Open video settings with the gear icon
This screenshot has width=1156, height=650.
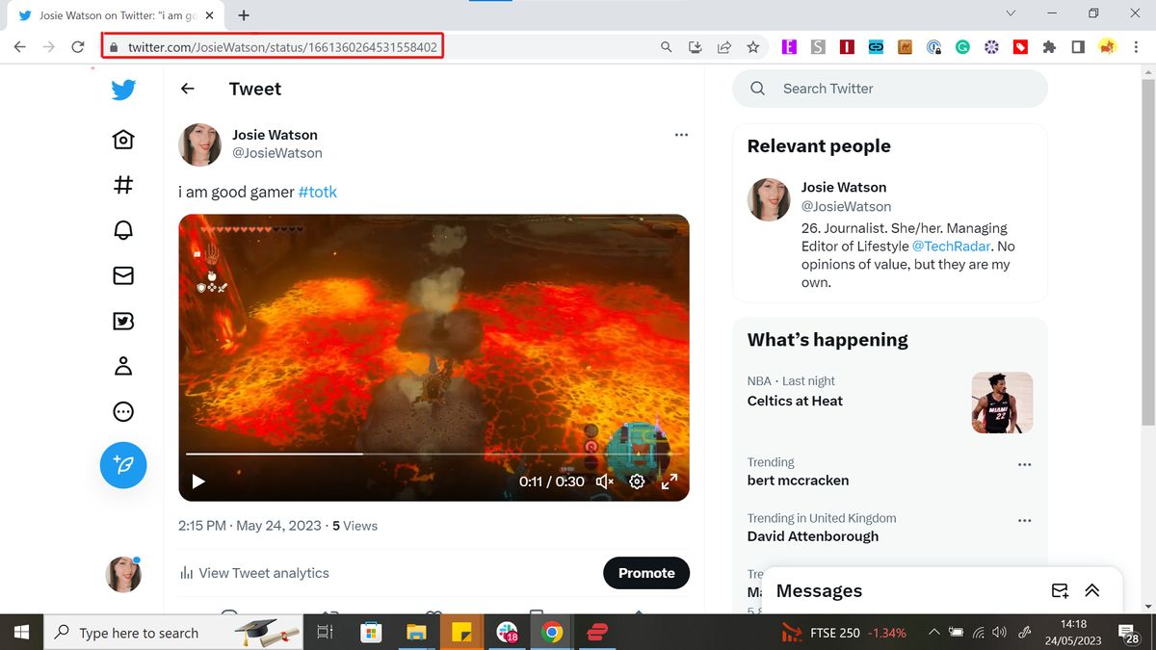click(637, 481)
